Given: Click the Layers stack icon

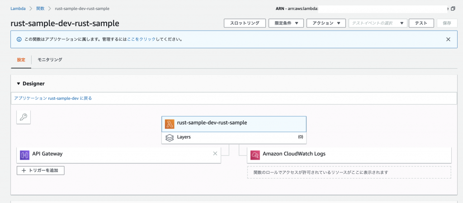Looking at the screenshot, I should click(170, 138).
